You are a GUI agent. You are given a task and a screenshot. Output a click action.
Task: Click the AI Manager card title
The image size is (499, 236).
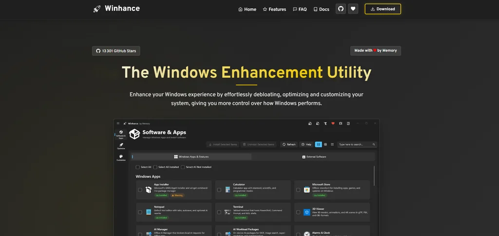pos(161,229)
